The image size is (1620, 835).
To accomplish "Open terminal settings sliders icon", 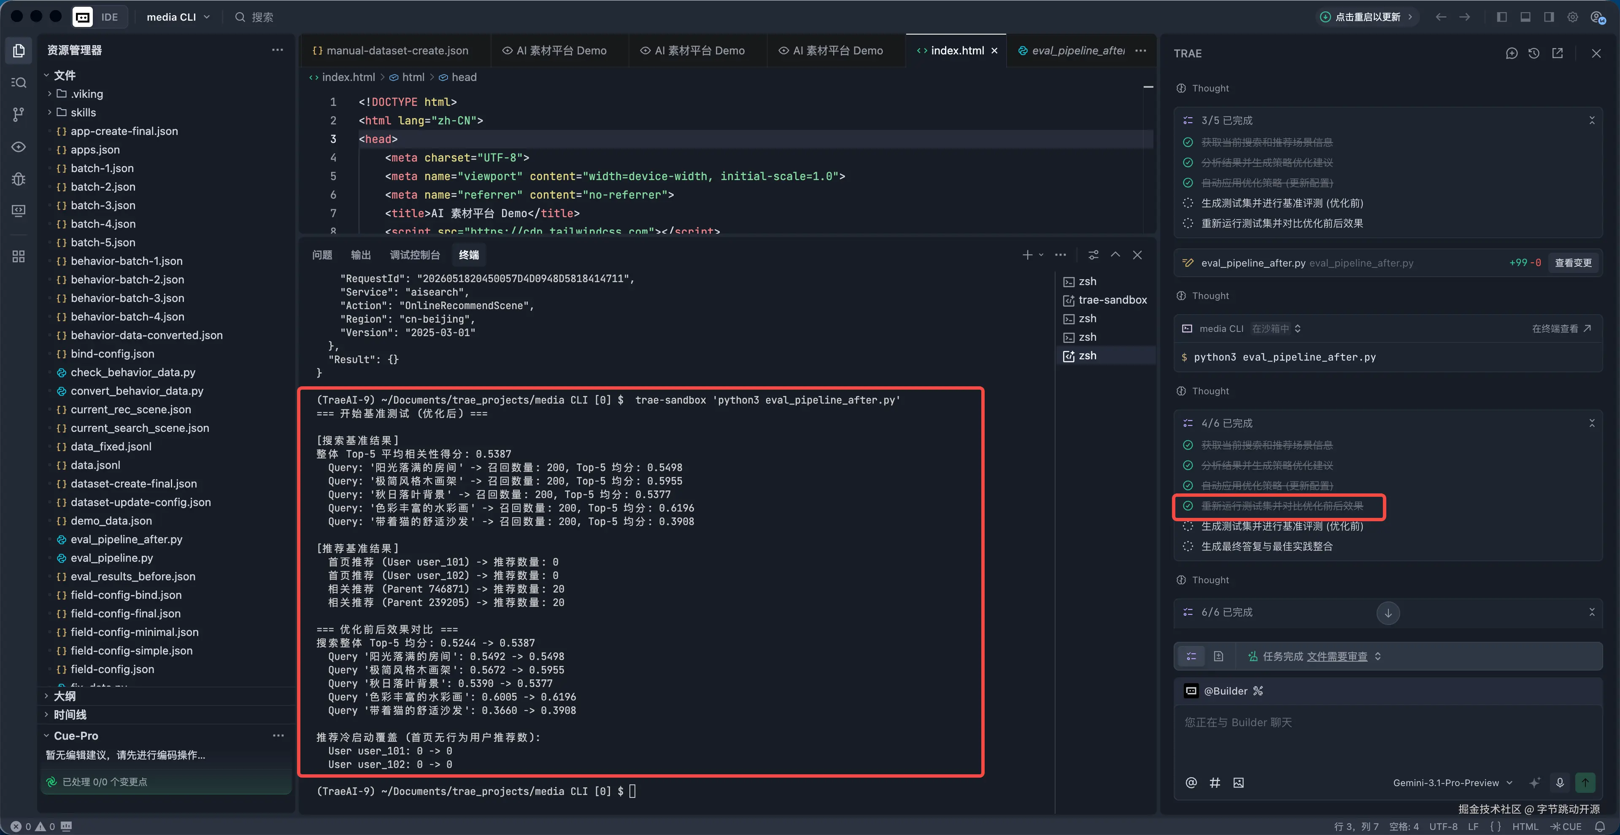I will coord(1093,255).
